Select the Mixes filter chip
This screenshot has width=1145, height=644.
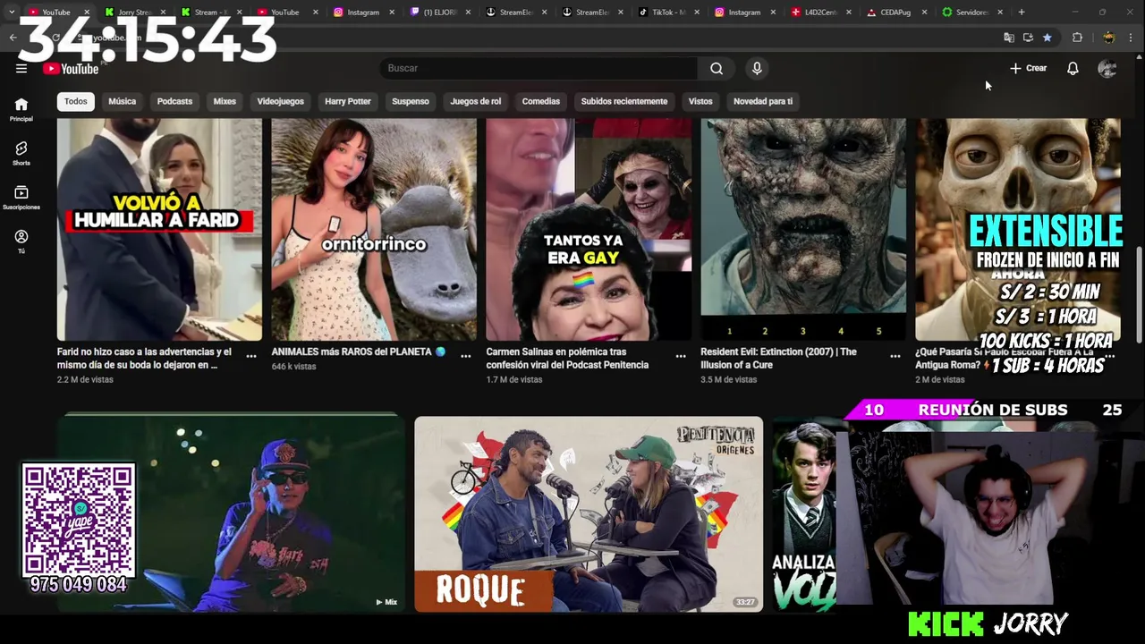click(x=225, y=101)
